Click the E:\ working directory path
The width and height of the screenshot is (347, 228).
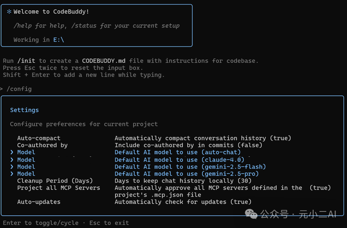[58, 40]
